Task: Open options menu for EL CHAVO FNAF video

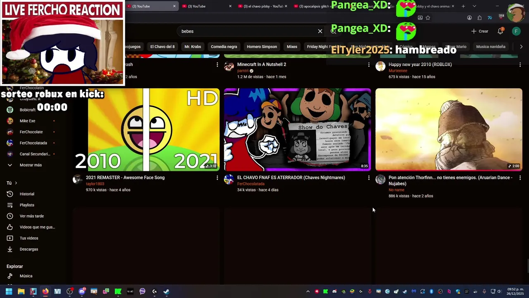Action: pyautogui.click(x=369, y=178)
